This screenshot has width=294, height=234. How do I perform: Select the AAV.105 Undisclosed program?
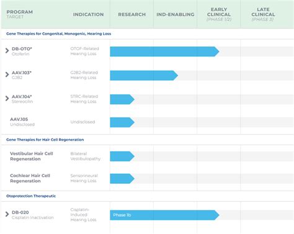[22, 122]
